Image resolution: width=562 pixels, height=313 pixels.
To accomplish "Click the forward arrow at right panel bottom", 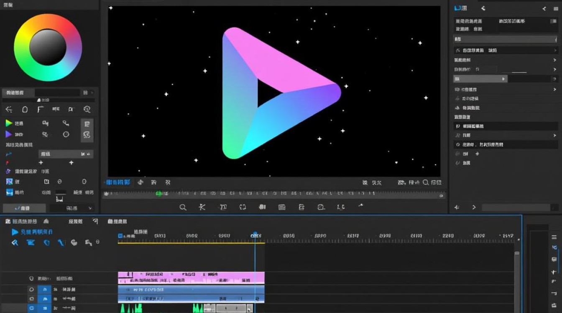I will [x=474, y=207].
